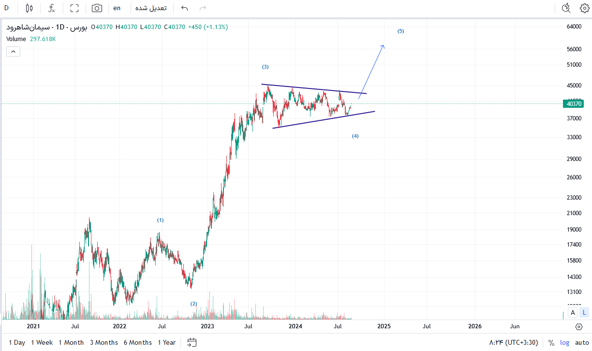Click the green 40370 current price label

coord(574,103)
